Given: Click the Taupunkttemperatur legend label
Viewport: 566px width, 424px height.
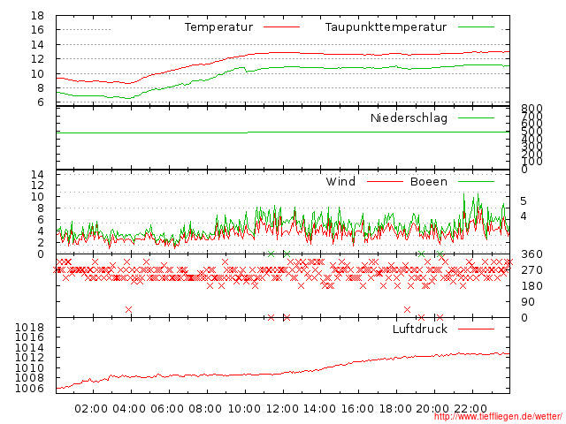Looking at the screenshot, I should [386, 27].
